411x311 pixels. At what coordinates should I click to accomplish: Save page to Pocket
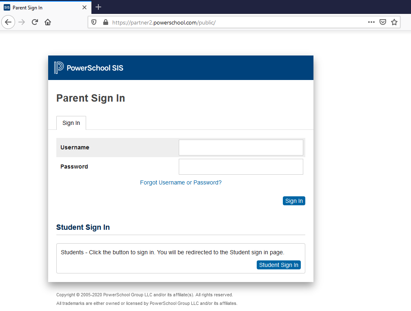click(x=383, y=22)
